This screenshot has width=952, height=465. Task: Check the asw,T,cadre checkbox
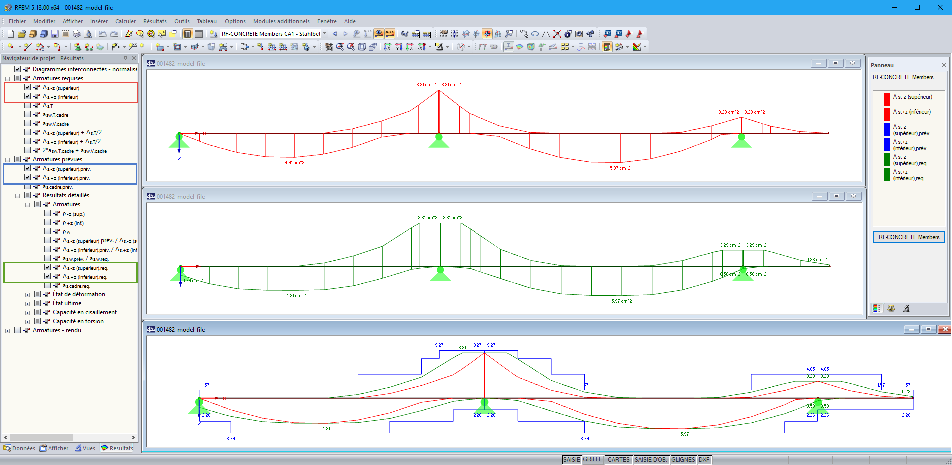[x=28, y=114]
